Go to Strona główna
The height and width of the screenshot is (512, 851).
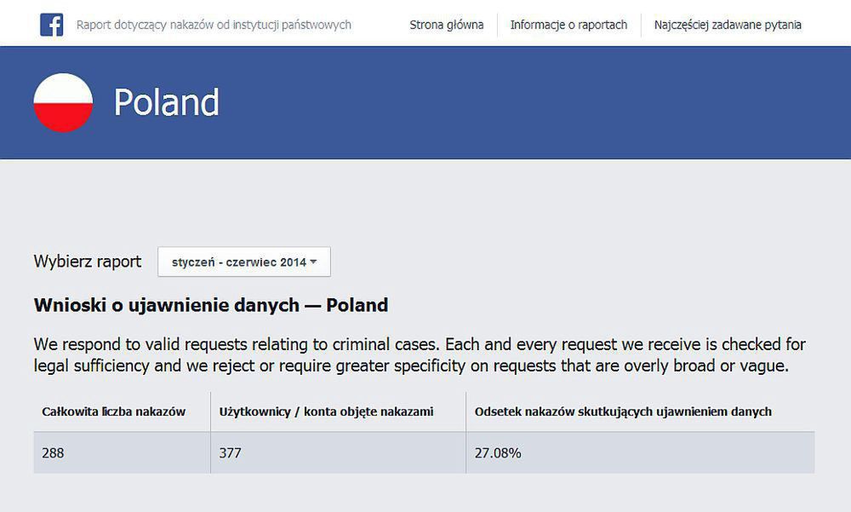(446, 25)
